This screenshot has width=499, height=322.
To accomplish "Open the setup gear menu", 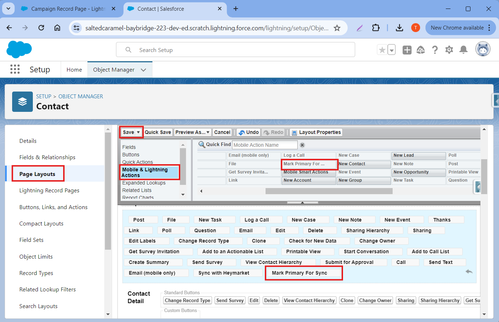I will tap(449, 50).
